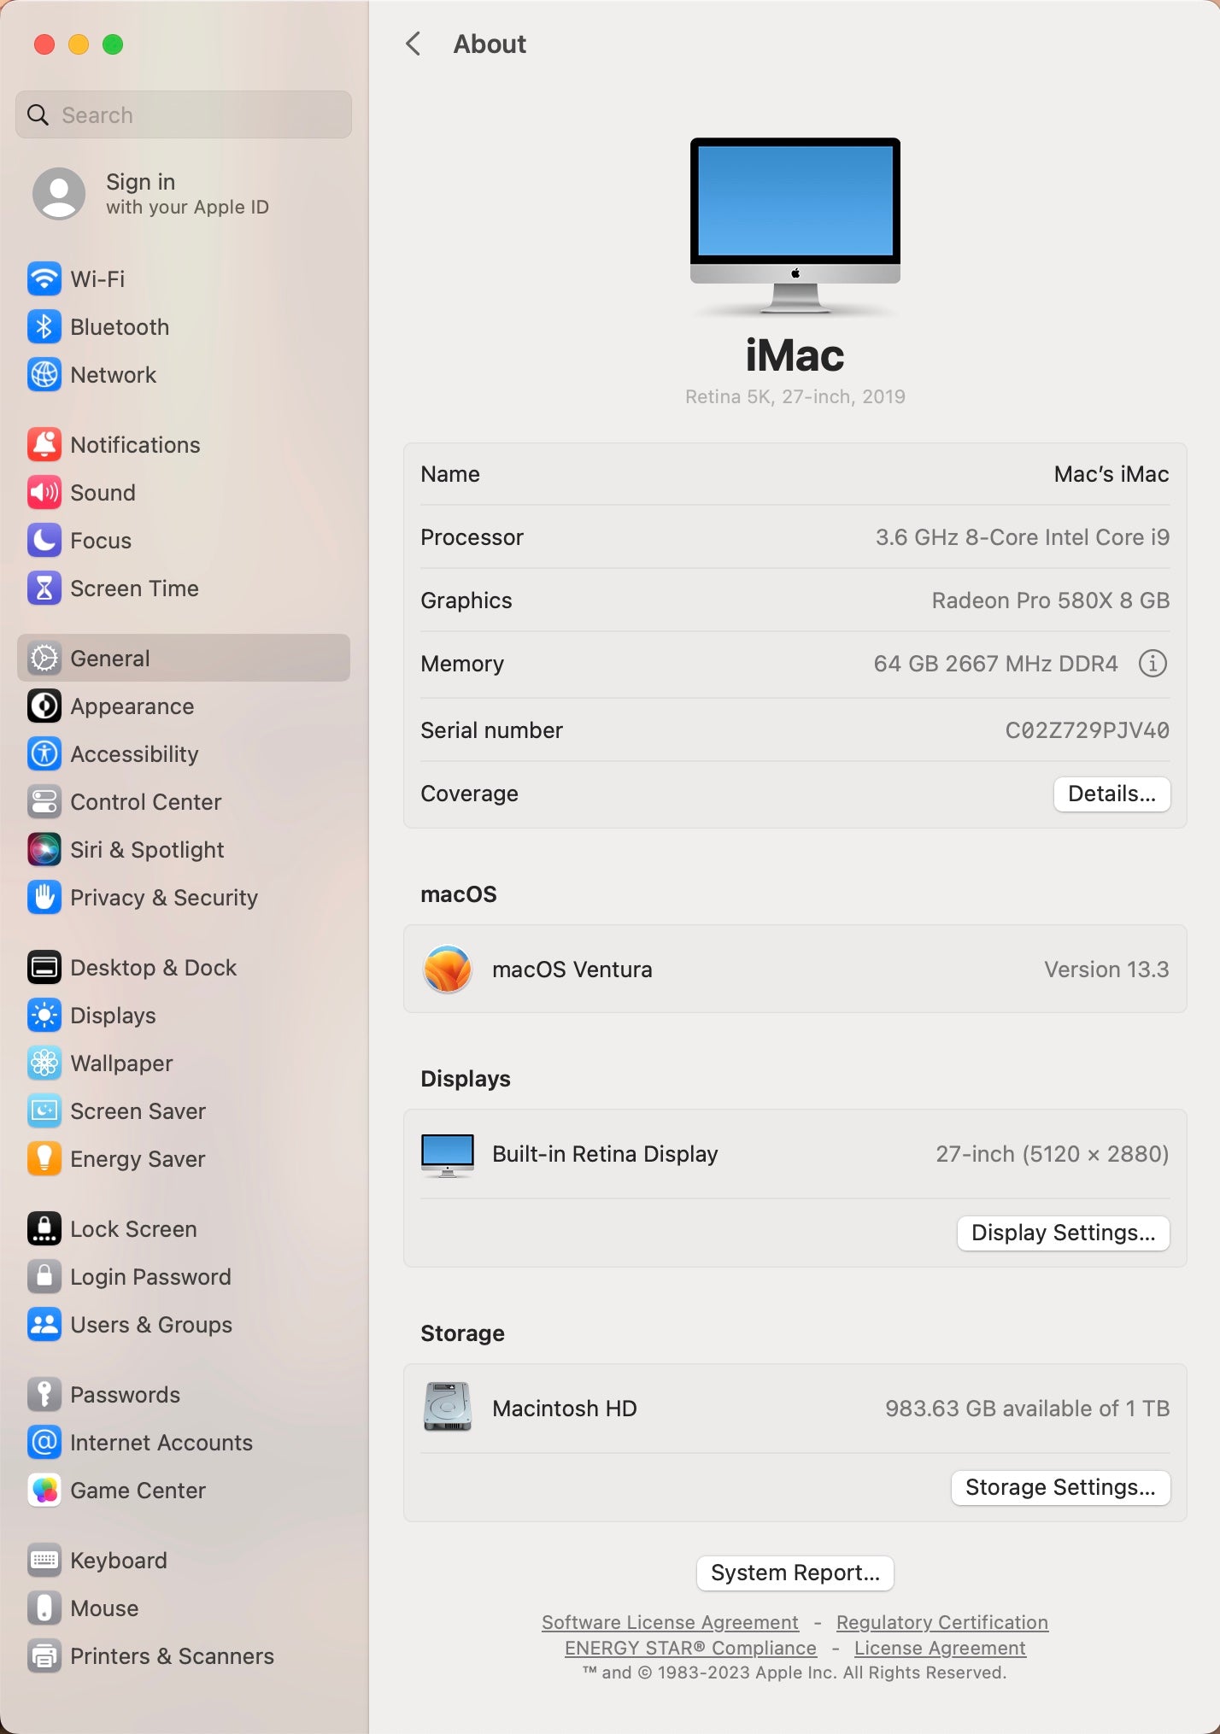
Task: Select Screen Time hourglass icon
Action: click(x=44, y=588)
